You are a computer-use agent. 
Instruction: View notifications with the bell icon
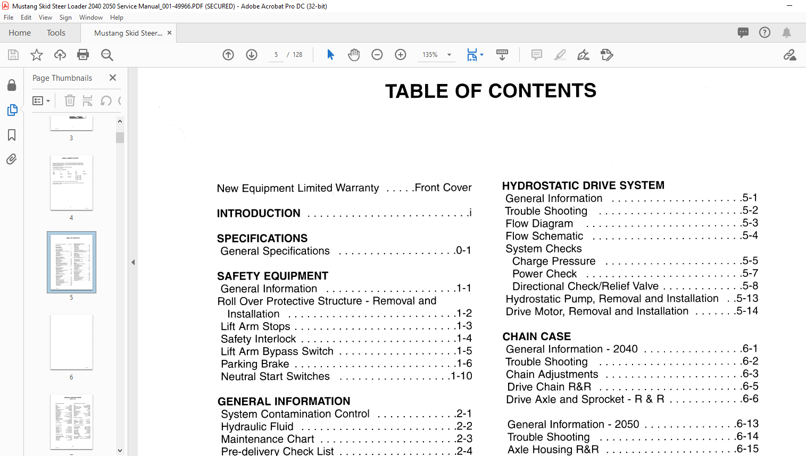pyautogui.click(x=786, y=32)
